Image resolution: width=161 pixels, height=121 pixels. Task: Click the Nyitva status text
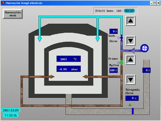pyautogui.click(x=114, y=65)
